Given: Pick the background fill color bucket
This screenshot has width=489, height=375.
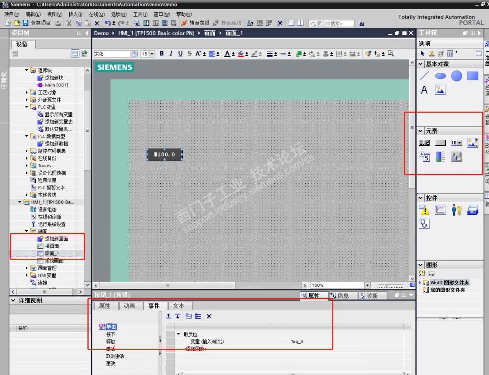Looking at the screenshot, I should coord(240,53).
